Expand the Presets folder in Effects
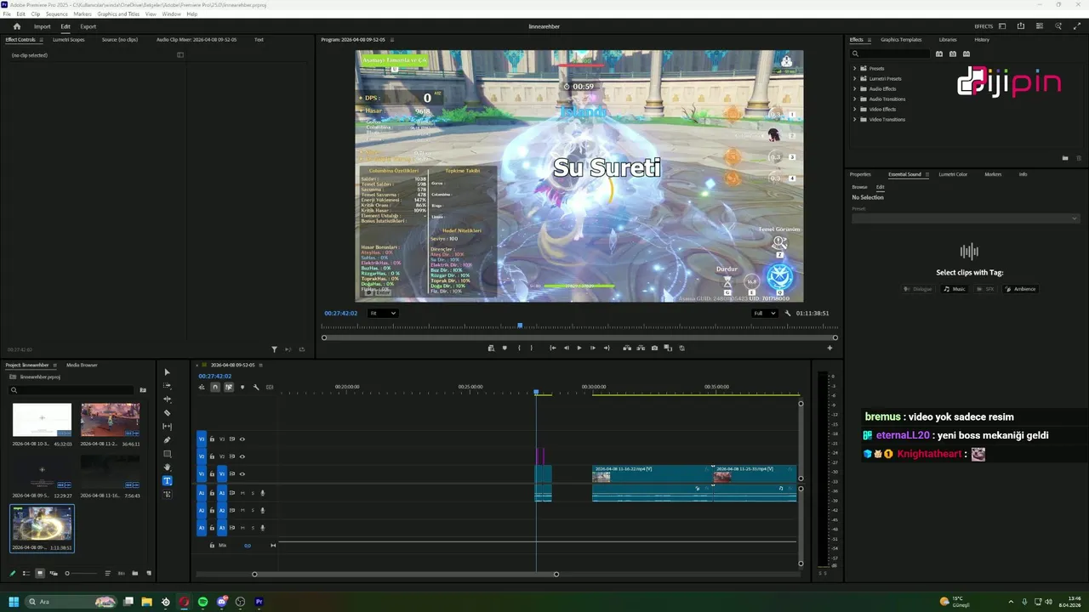This screenshot has height=612, width=1089. pos(854,68)
